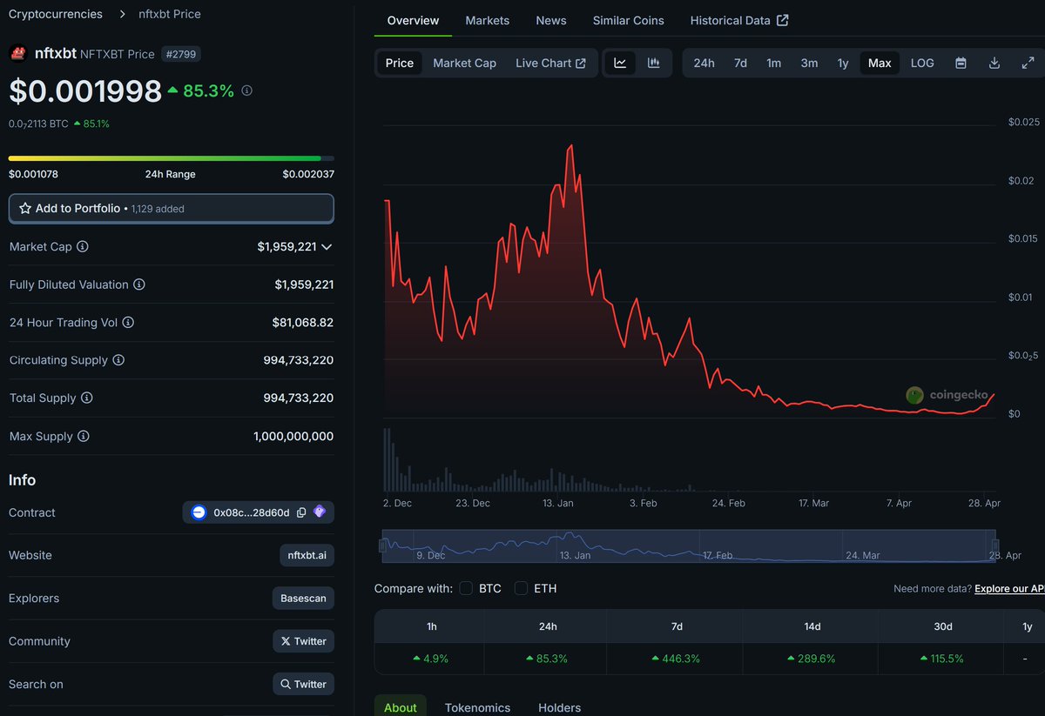
Task: Click Explore our API link
Action: tap(1009, 589)
